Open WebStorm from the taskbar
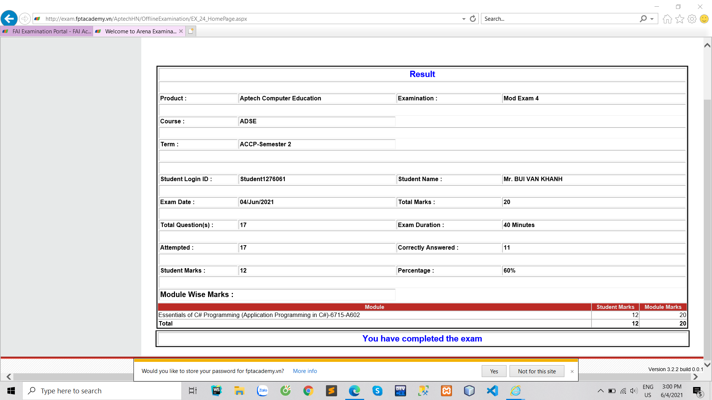 (x=216, y=391)
